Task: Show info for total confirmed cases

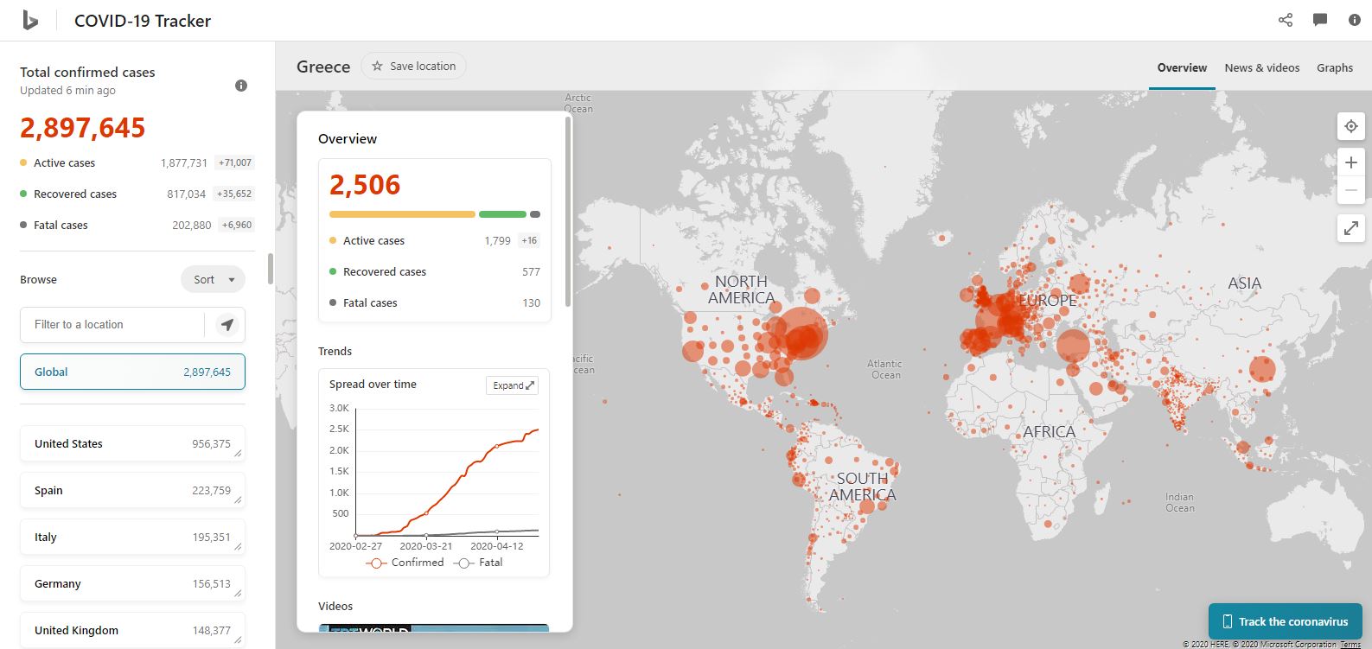Action: [241, 86]
